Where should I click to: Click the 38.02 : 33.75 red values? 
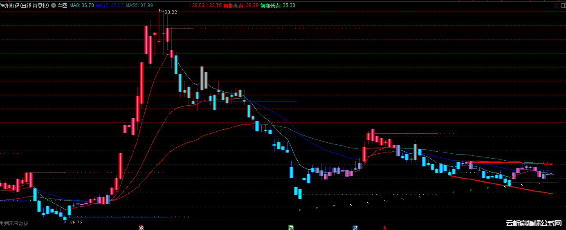pos(206,5)
